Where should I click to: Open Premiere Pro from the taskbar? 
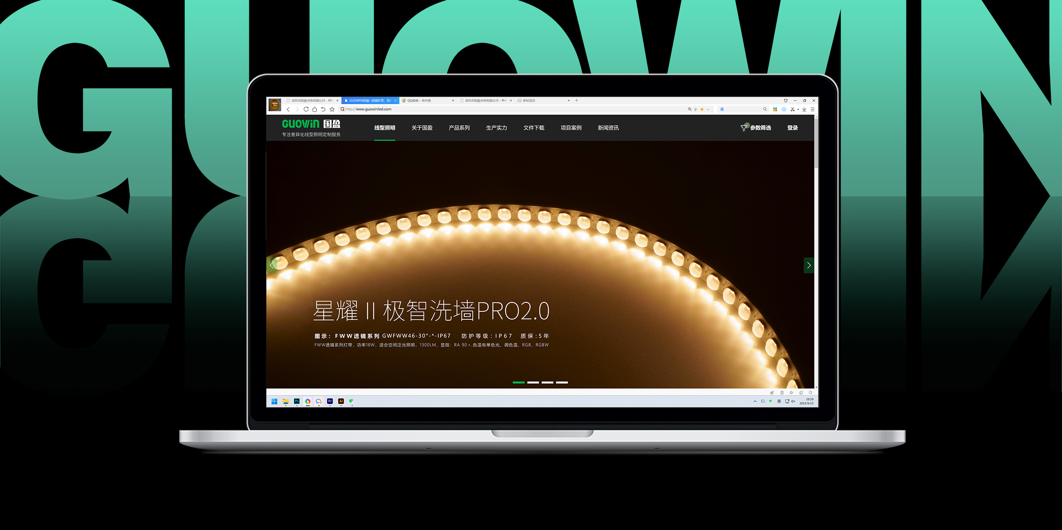coord(330,401)
